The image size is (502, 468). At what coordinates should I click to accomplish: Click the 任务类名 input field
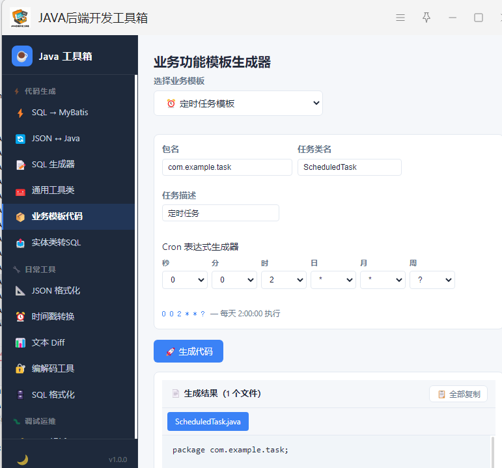(349, 167)
